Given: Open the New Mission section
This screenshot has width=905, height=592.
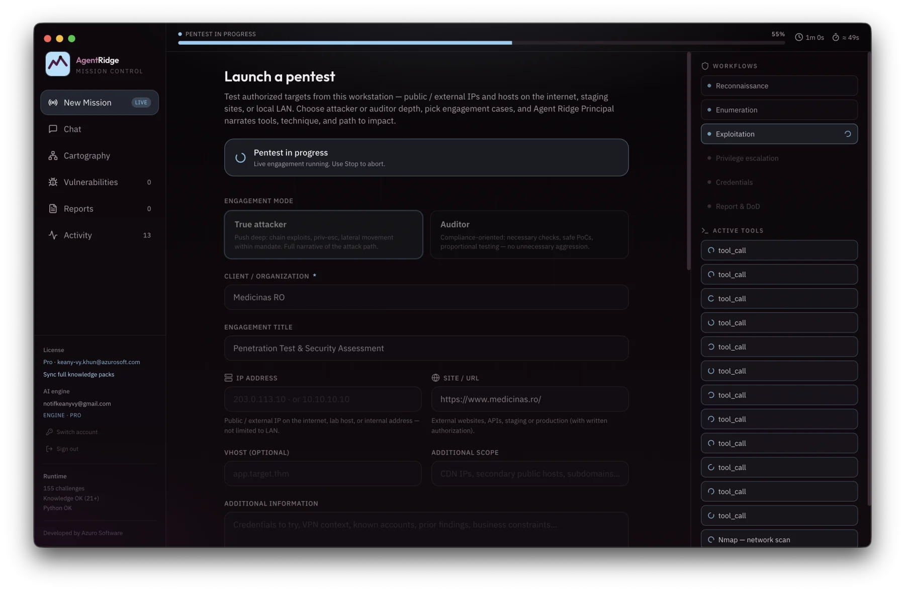Looking at the screenshot, I should point(100,103).
